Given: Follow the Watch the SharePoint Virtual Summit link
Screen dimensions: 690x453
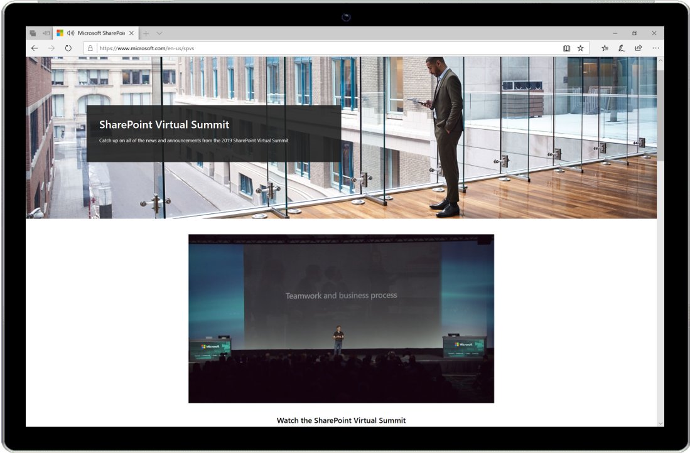Looking at the screenshot, I should click(x=342, y=420).
